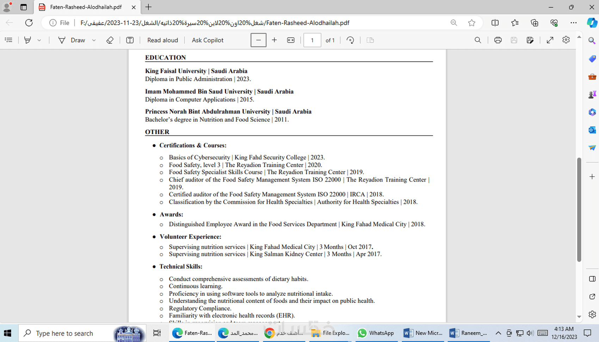The height and width of the screenshot is (342, 599).
Task: Print the PDF document
Action: pos(498,40)
